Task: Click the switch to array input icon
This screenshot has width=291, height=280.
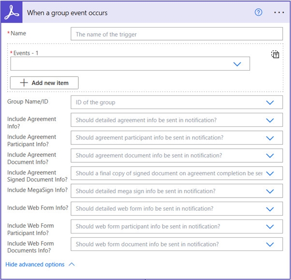Action: click(275, 54)
